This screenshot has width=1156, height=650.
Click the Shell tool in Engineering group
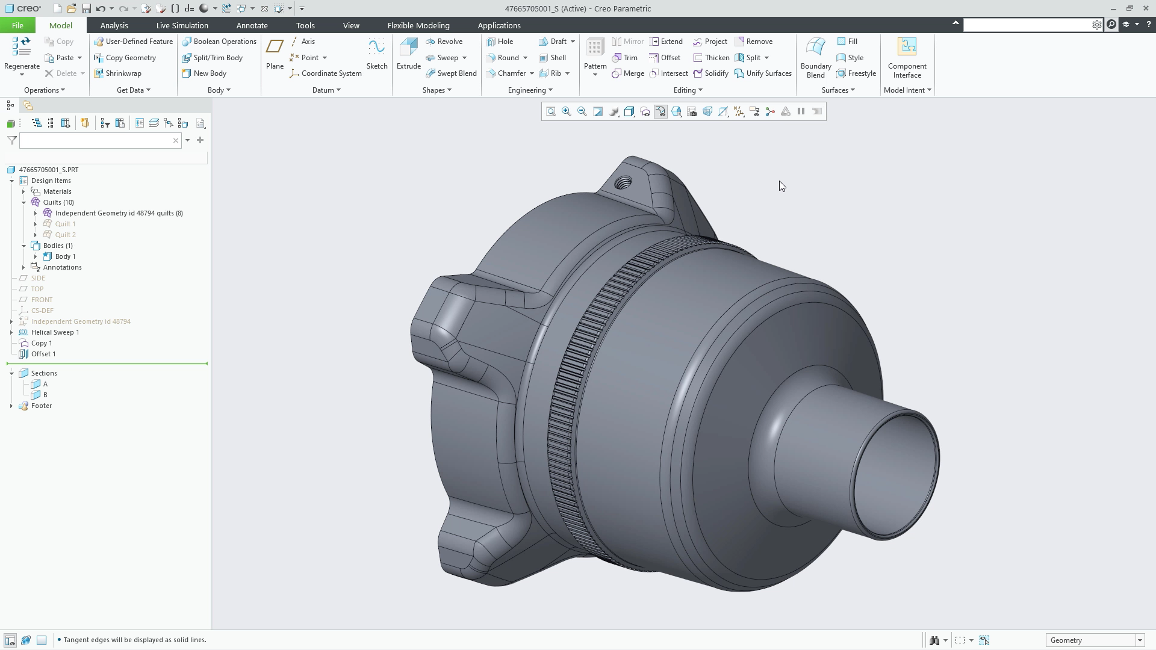[553, 57]
